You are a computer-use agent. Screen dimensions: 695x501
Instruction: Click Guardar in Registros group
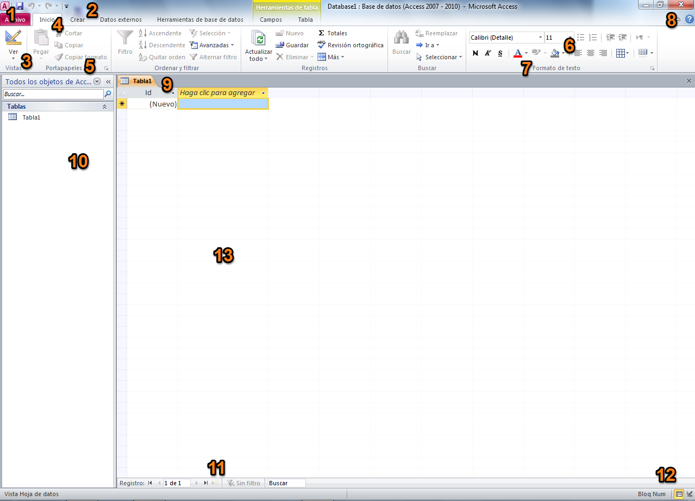point(292,45)
